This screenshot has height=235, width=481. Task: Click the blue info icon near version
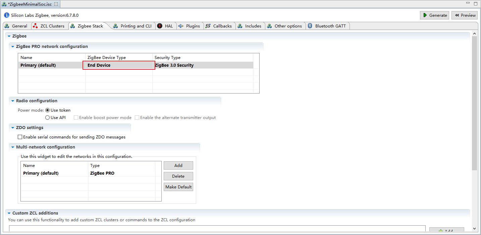(x=7, y=15)
